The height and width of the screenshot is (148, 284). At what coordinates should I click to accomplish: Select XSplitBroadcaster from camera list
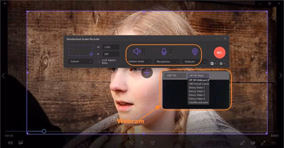[x=198, y=102]
